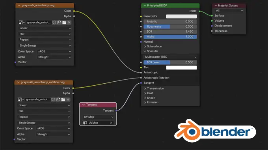Collapse the Tangent node
Image resolution: width=268 pixels, height=150 pixels.
(x=84, y=105)
